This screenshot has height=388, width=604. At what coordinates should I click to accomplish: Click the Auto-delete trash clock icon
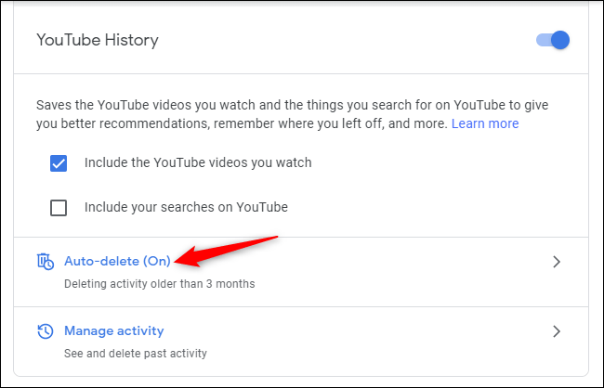[x=46, y=262]
